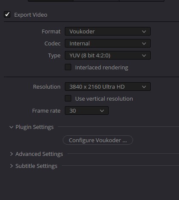Open the Type dropdown showing YUV 8 bit

coord(108,55)
